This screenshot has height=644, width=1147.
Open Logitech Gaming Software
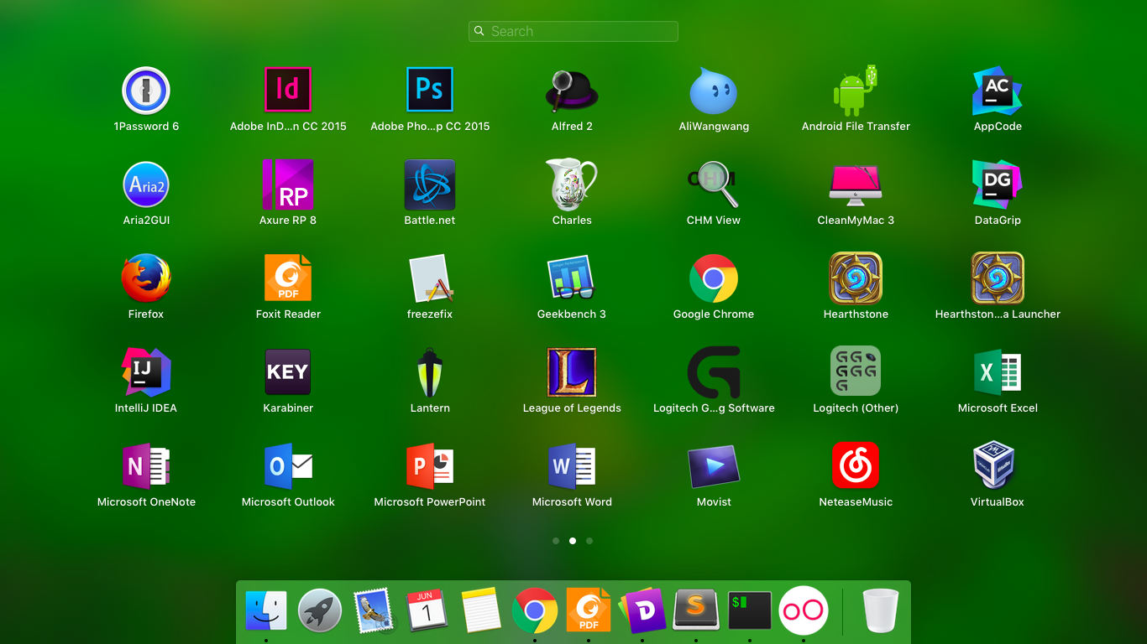[x=714, y=372]
